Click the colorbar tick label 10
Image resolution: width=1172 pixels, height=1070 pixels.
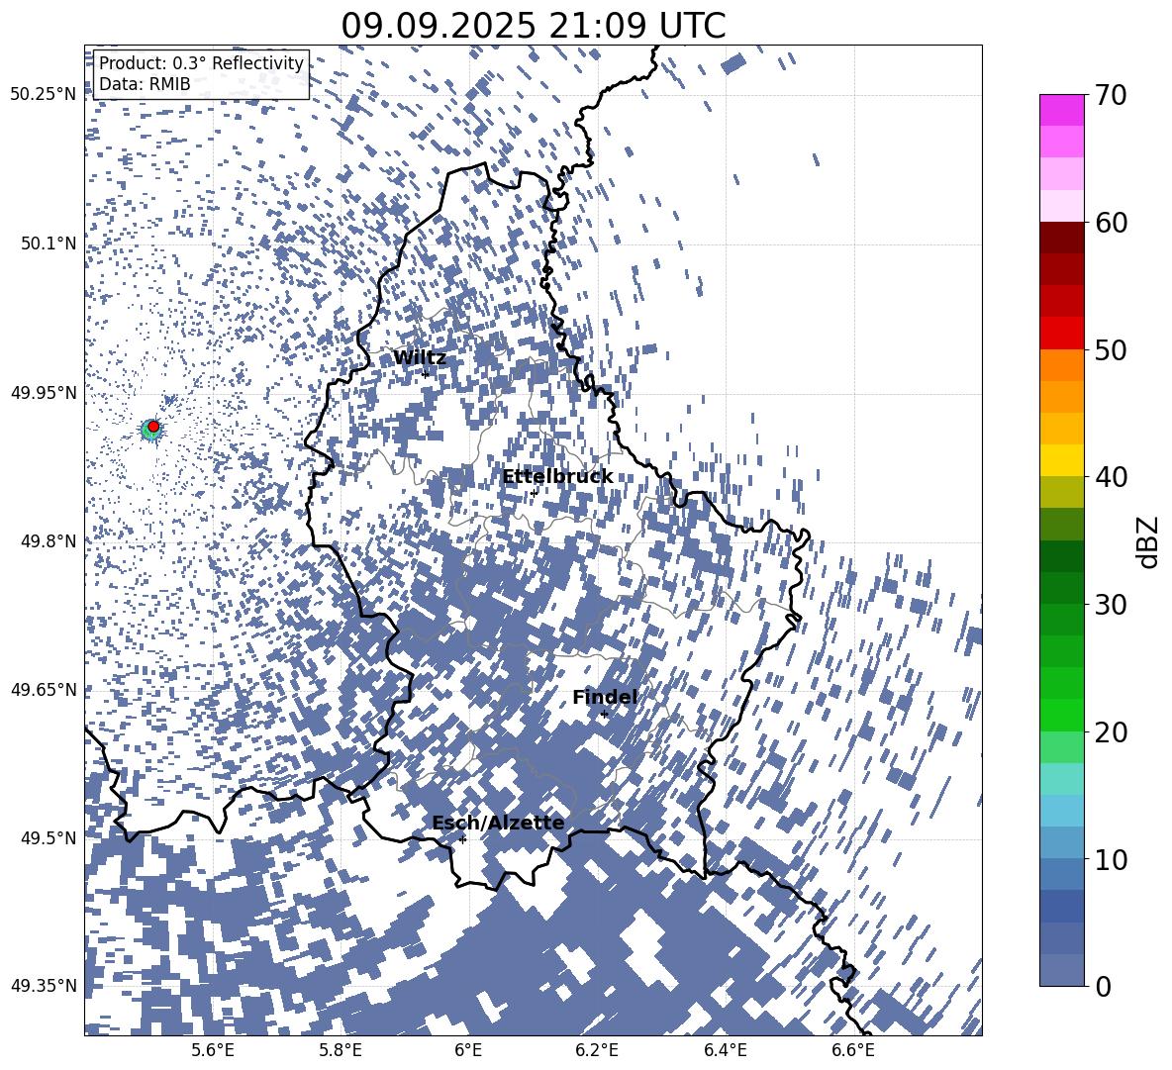1111,860
